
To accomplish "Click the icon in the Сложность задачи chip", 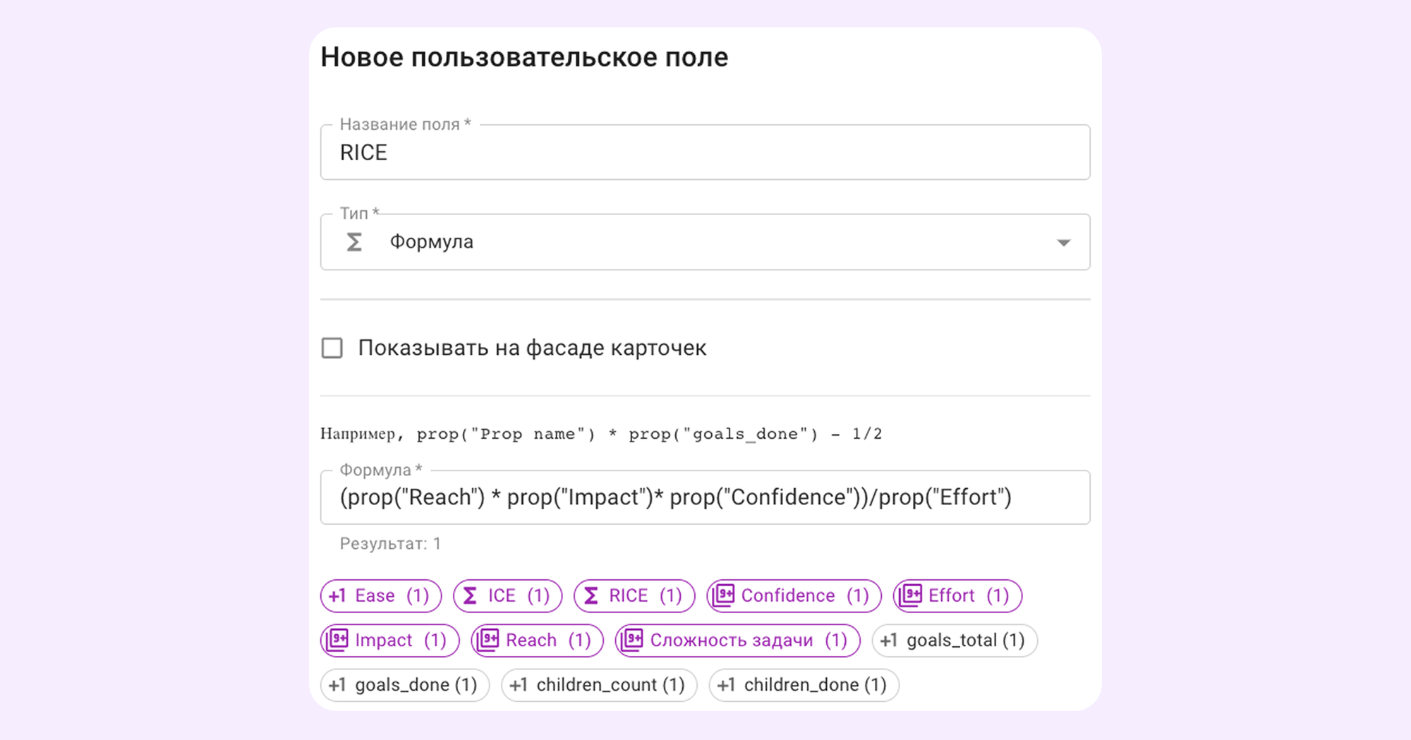I will tap(632, 641).
